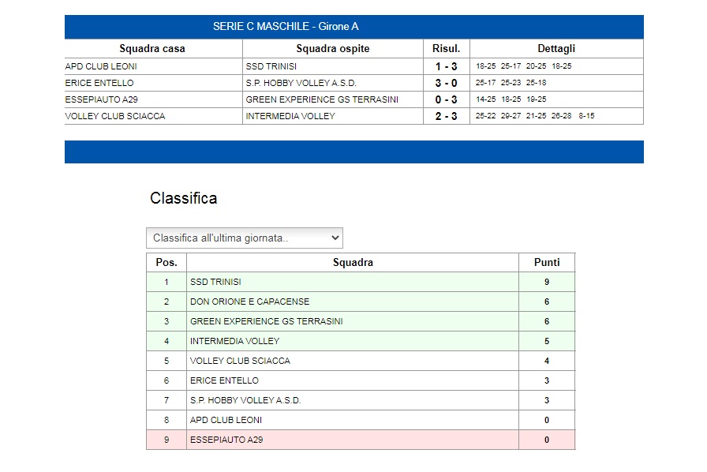The width and height of the screenshot is (707, 472).
Task: Select INTERMEDIA VOLLEY in the standings
Action: point(235,342)
